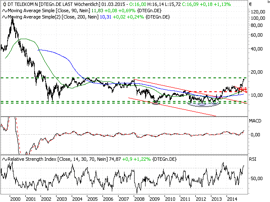Click the 10,00 price axis label
The image size is (270, 202).
point(256,95)
